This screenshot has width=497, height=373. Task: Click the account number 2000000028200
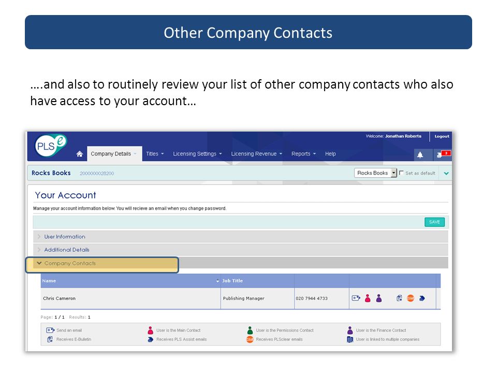[97, 174]
